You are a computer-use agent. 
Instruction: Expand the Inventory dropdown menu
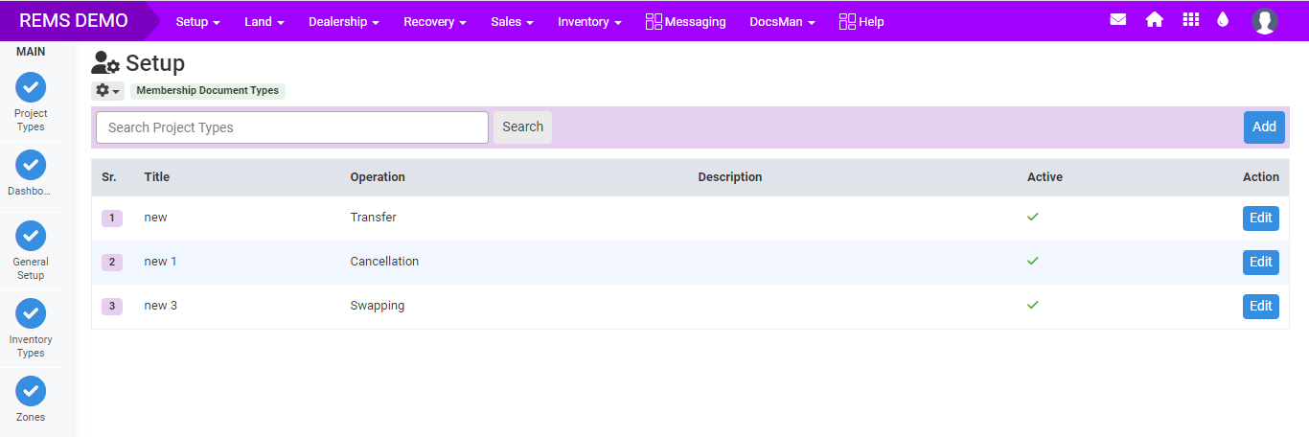(589, 21)
